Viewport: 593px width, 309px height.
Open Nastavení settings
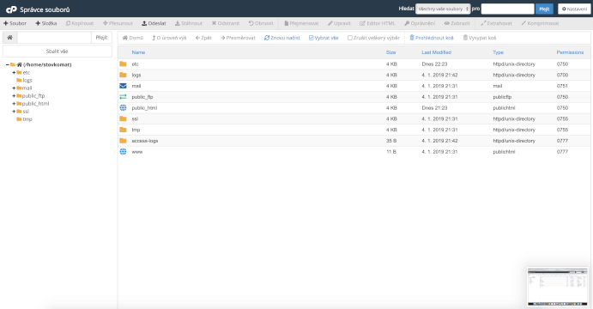[x=574, y=9]
